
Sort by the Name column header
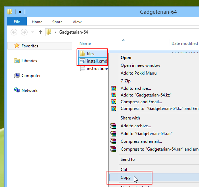coord(85,43)
